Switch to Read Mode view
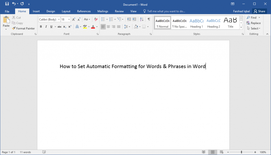 (x=204, y=152)
